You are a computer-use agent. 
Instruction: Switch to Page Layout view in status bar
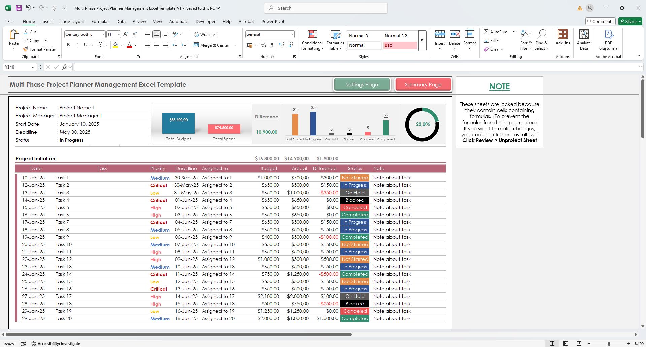[566, 344]
